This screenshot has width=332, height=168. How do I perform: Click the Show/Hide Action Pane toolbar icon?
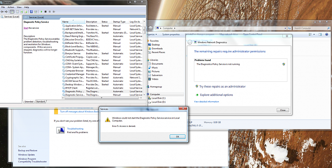tap(35, 12)
